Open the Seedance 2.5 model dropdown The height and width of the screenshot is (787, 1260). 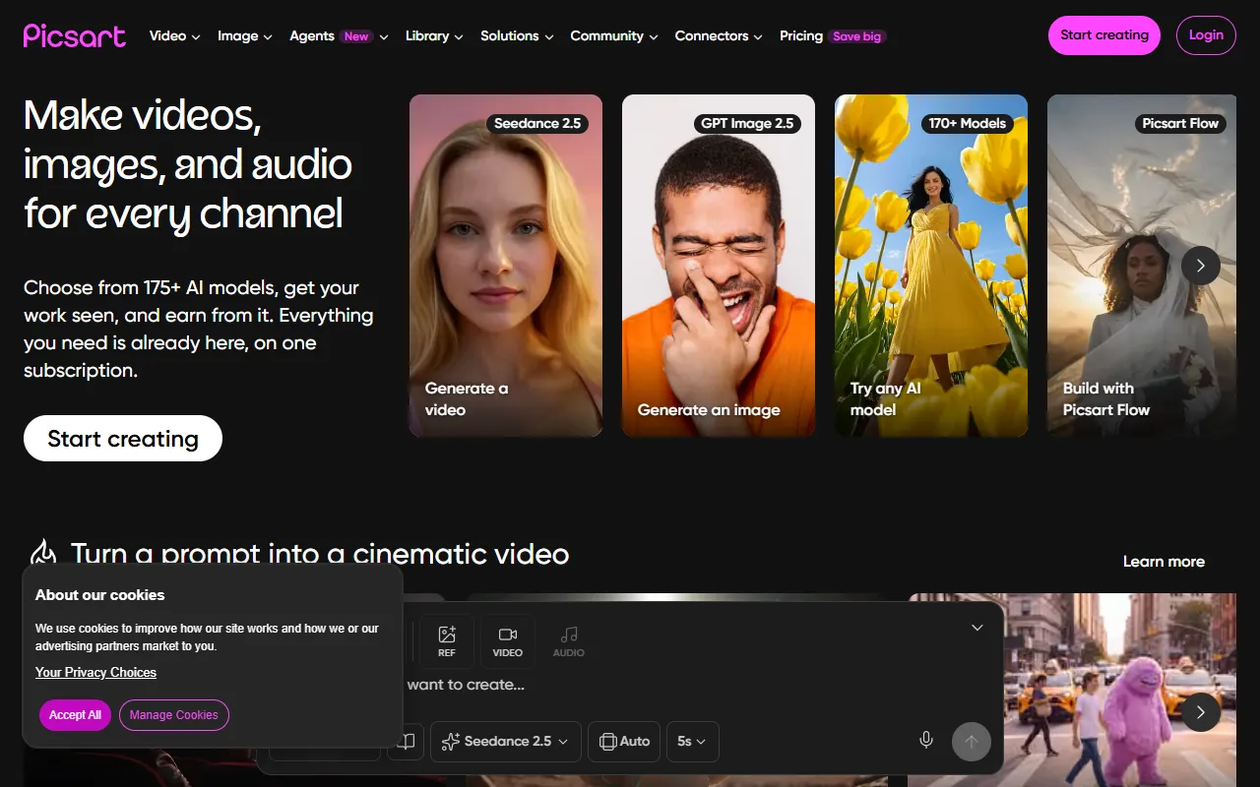pos(506,742)
